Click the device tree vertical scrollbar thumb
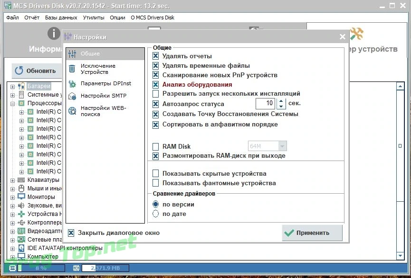The width and height of the screenshot is (411, 278). (x=400, y=146)
